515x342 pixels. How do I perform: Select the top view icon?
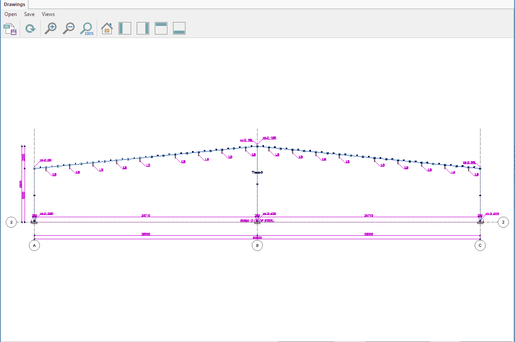[x=161, y=29]
